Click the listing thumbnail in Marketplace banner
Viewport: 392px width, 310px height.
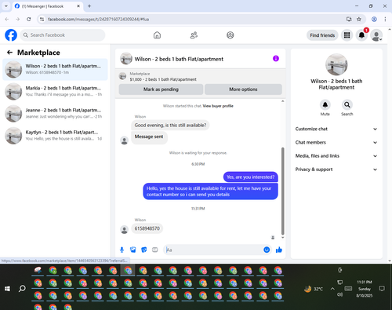click(122, 76)
